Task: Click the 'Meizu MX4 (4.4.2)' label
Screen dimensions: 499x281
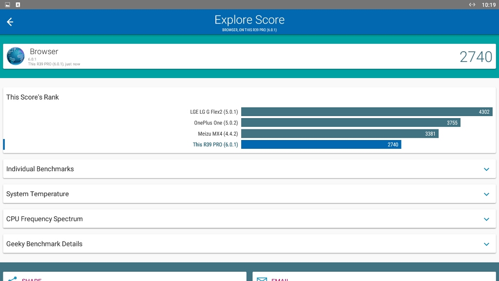Action: [218, 134]
